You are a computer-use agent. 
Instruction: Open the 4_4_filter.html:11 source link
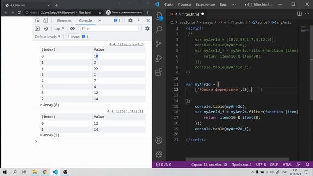[125, 111]
